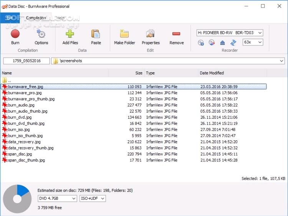This screenshot has width=288, height=216.
Task: Click the disc label field 1759_05052016
Action: [x=26, y=61]
